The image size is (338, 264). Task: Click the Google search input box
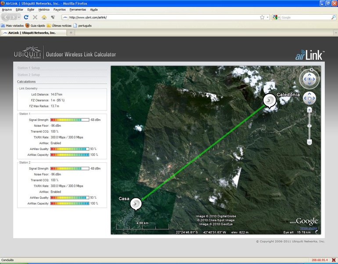click(306, 17)
